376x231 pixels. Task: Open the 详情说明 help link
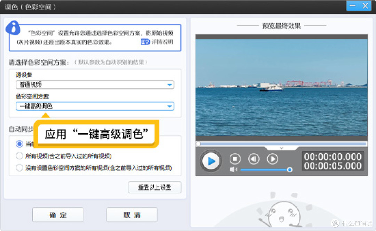pos(162,42)
